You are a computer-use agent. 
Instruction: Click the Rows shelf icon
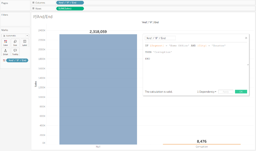33,8
